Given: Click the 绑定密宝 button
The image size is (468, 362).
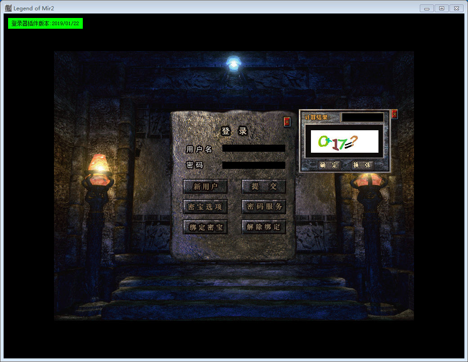Looking at the screenshot, I should 205,227.
